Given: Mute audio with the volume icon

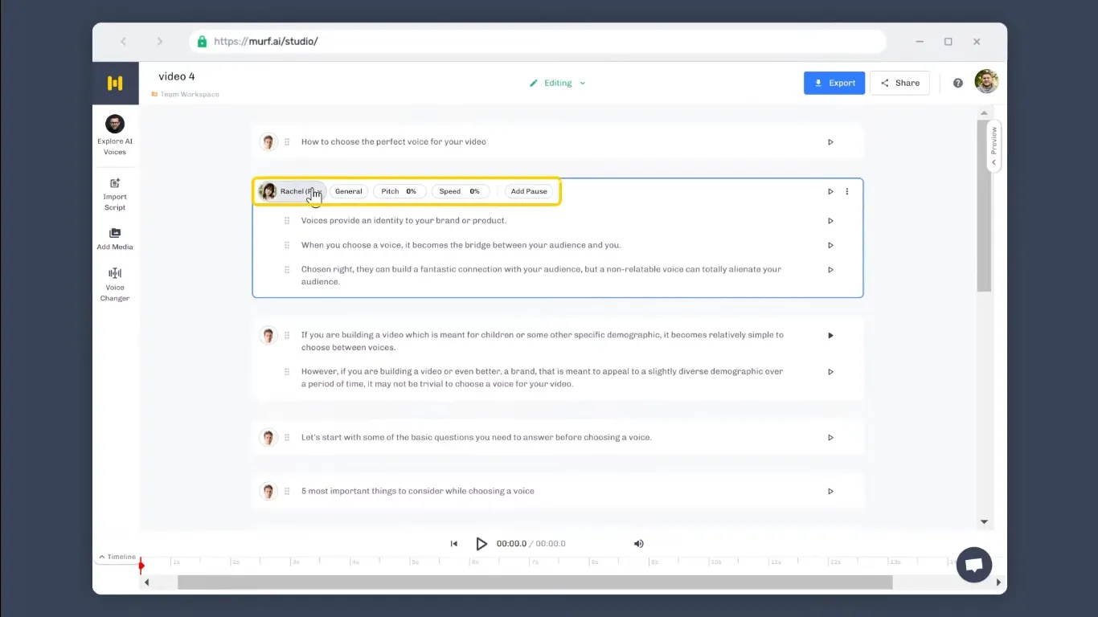Looking at the screenshot, I should click(639, 544).
